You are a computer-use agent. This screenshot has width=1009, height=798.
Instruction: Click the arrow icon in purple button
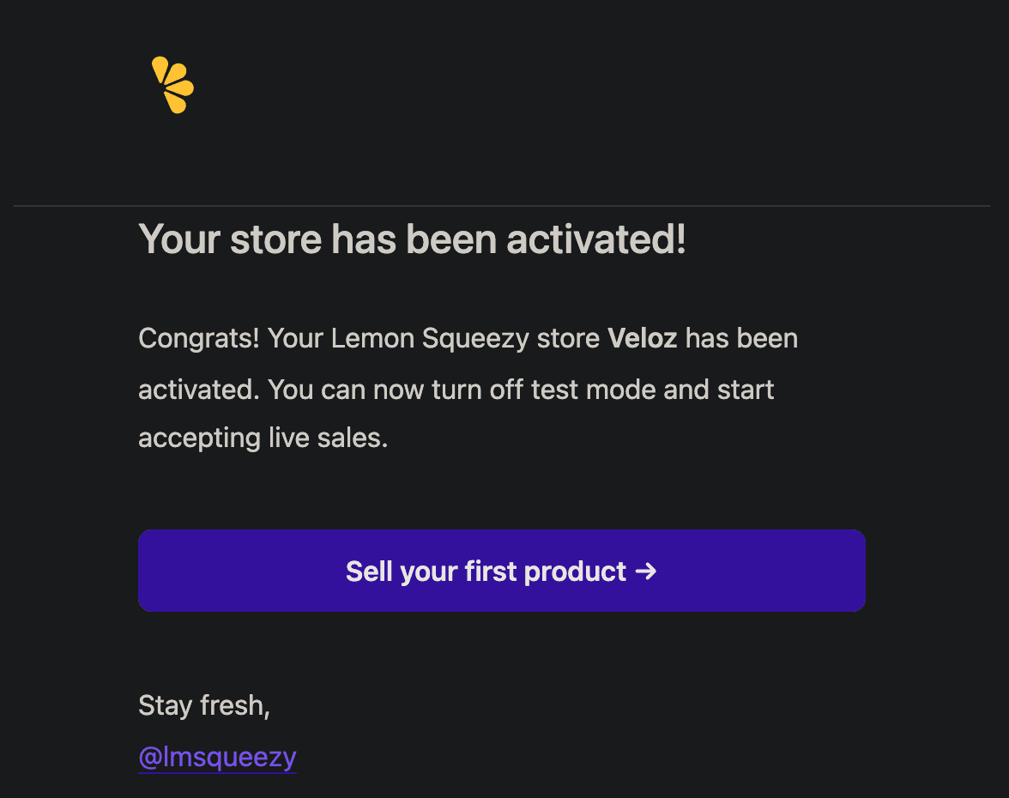click(x=645, y=571)
